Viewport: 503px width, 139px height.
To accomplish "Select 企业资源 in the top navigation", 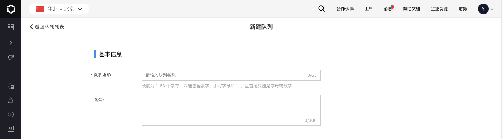I will click(439, 9).
